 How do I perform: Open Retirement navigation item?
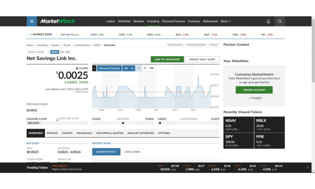tap(210, 21)
